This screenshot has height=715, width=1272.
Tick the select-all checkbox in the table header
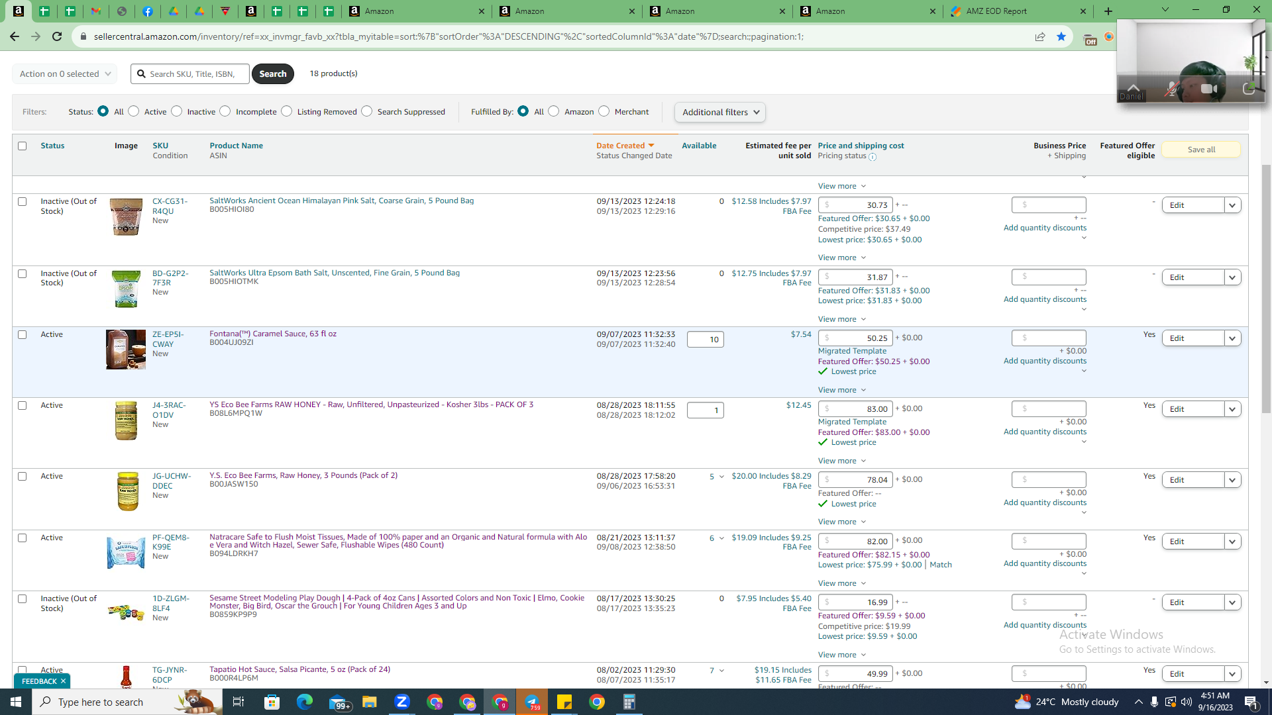click(23, 146)
